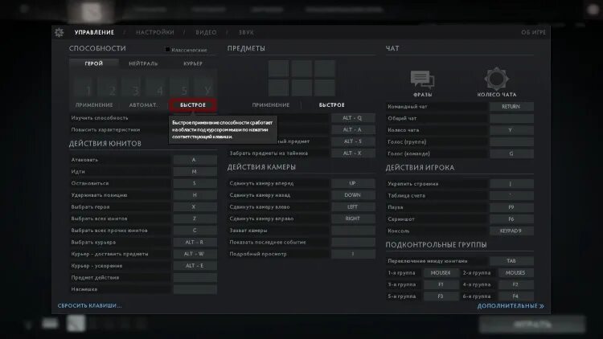Edit Сдвинуть камеру вправо RIGHT field
The height and width of the screenshot is (339, 603).
point(353,219)
